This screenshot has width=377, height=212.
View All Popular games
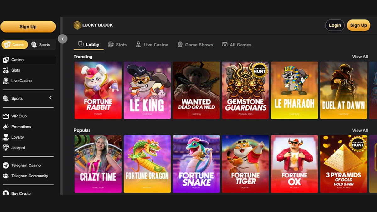(x=360, y=130)
